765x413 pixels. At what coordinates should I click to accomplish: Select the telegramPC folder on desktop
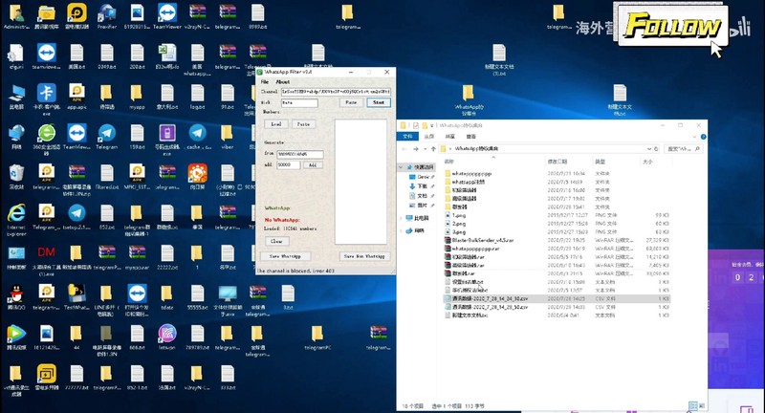click(317, 337)
